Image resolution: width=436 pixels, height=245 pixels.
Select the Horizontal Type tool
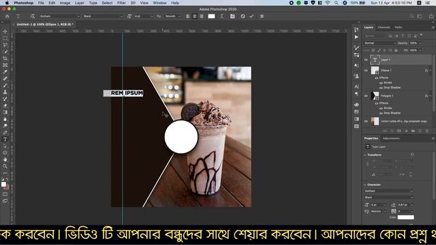(x=5, y=139)
